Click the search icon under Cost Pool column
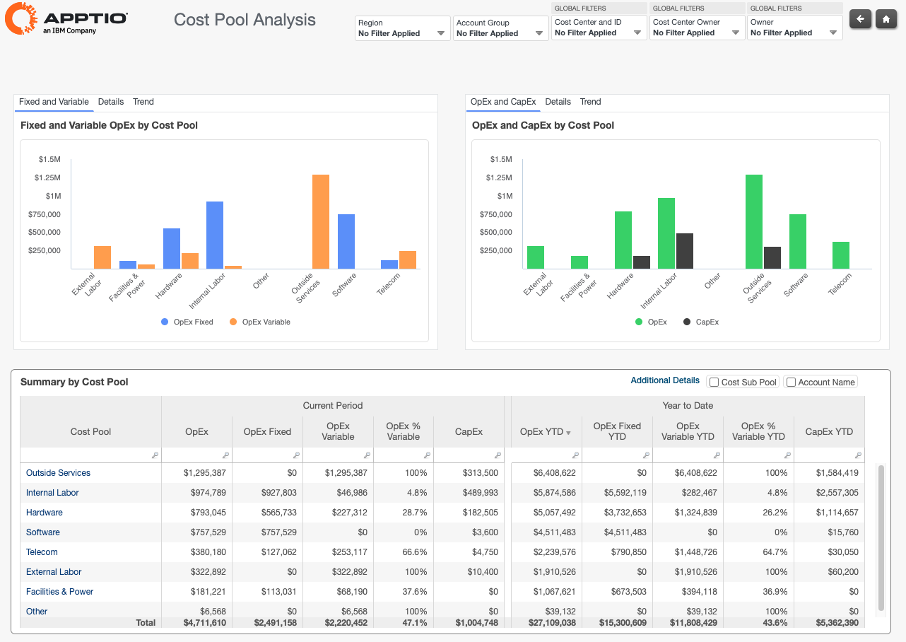The height and width of the screenshot is (642, 906). [x=155, y=455]
